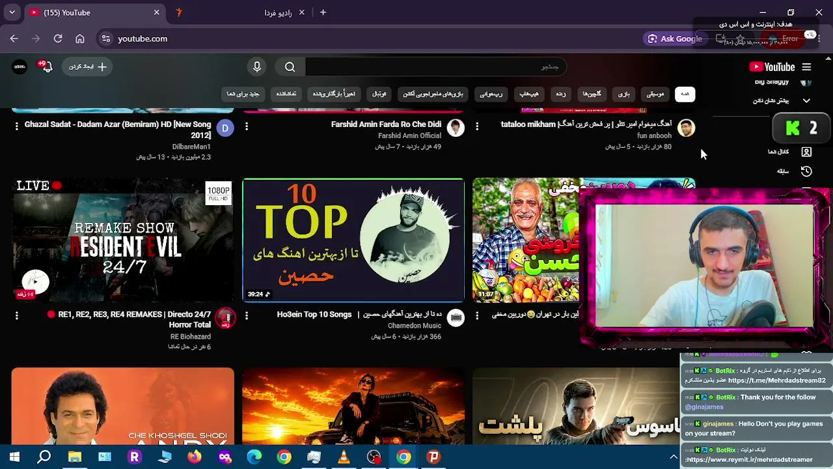Close the YouTube browser tab
This screenshot has width=833, height=469.
156,12
